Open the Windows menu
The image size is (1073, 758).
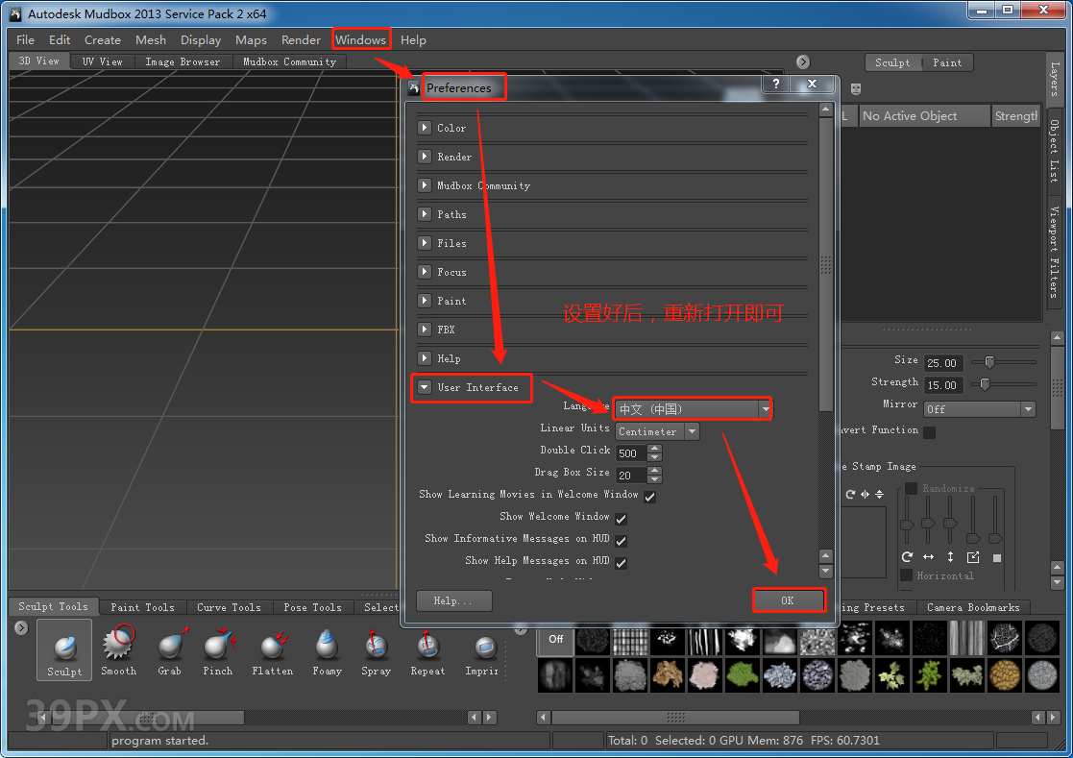pos(361,39)
